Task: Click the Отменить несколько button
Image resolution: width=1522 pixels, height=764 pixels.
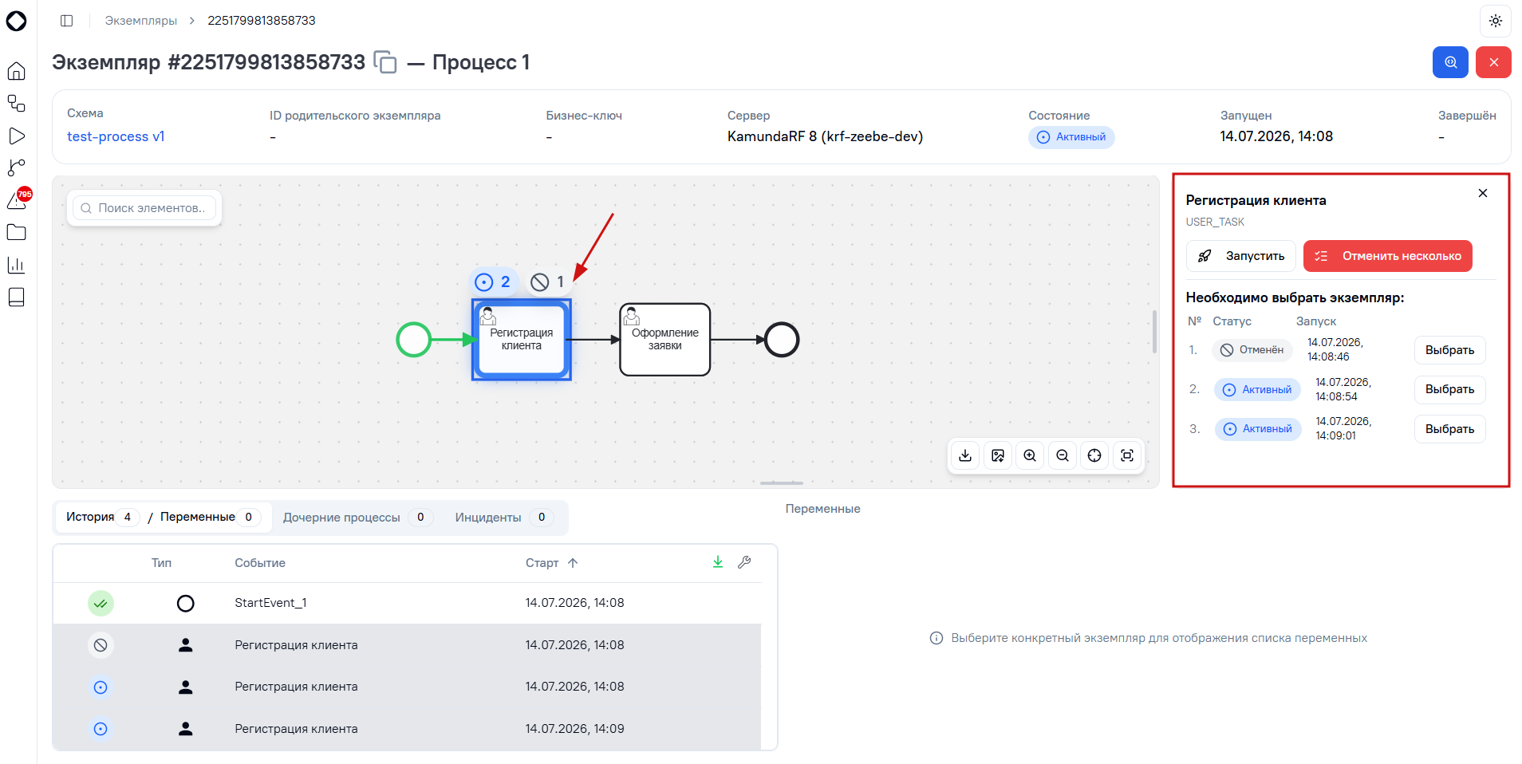Action: [x=1387, y=256]
